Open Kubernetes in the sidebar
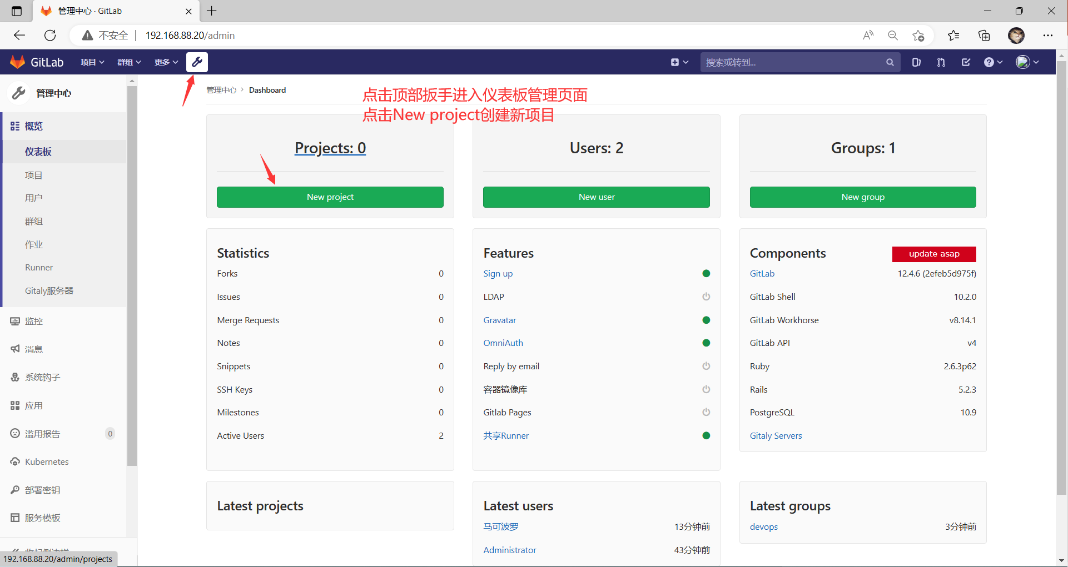The image size is (1068, 567). 47,461
